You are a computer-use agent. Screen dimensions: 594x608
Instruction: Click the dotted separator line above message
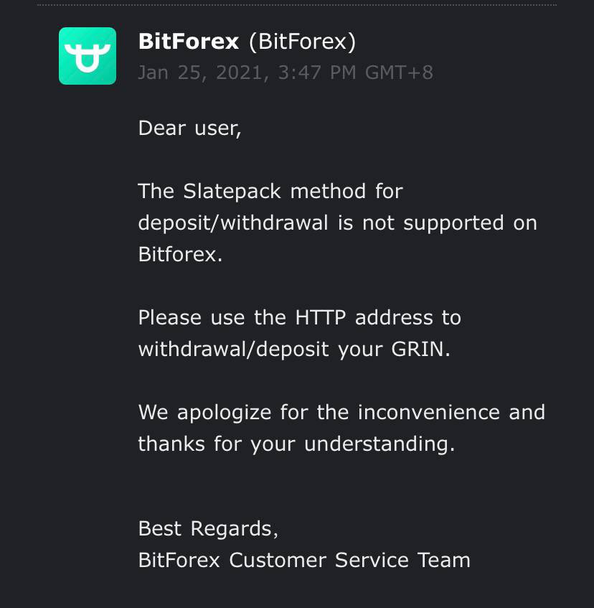(x=297, y=5)
